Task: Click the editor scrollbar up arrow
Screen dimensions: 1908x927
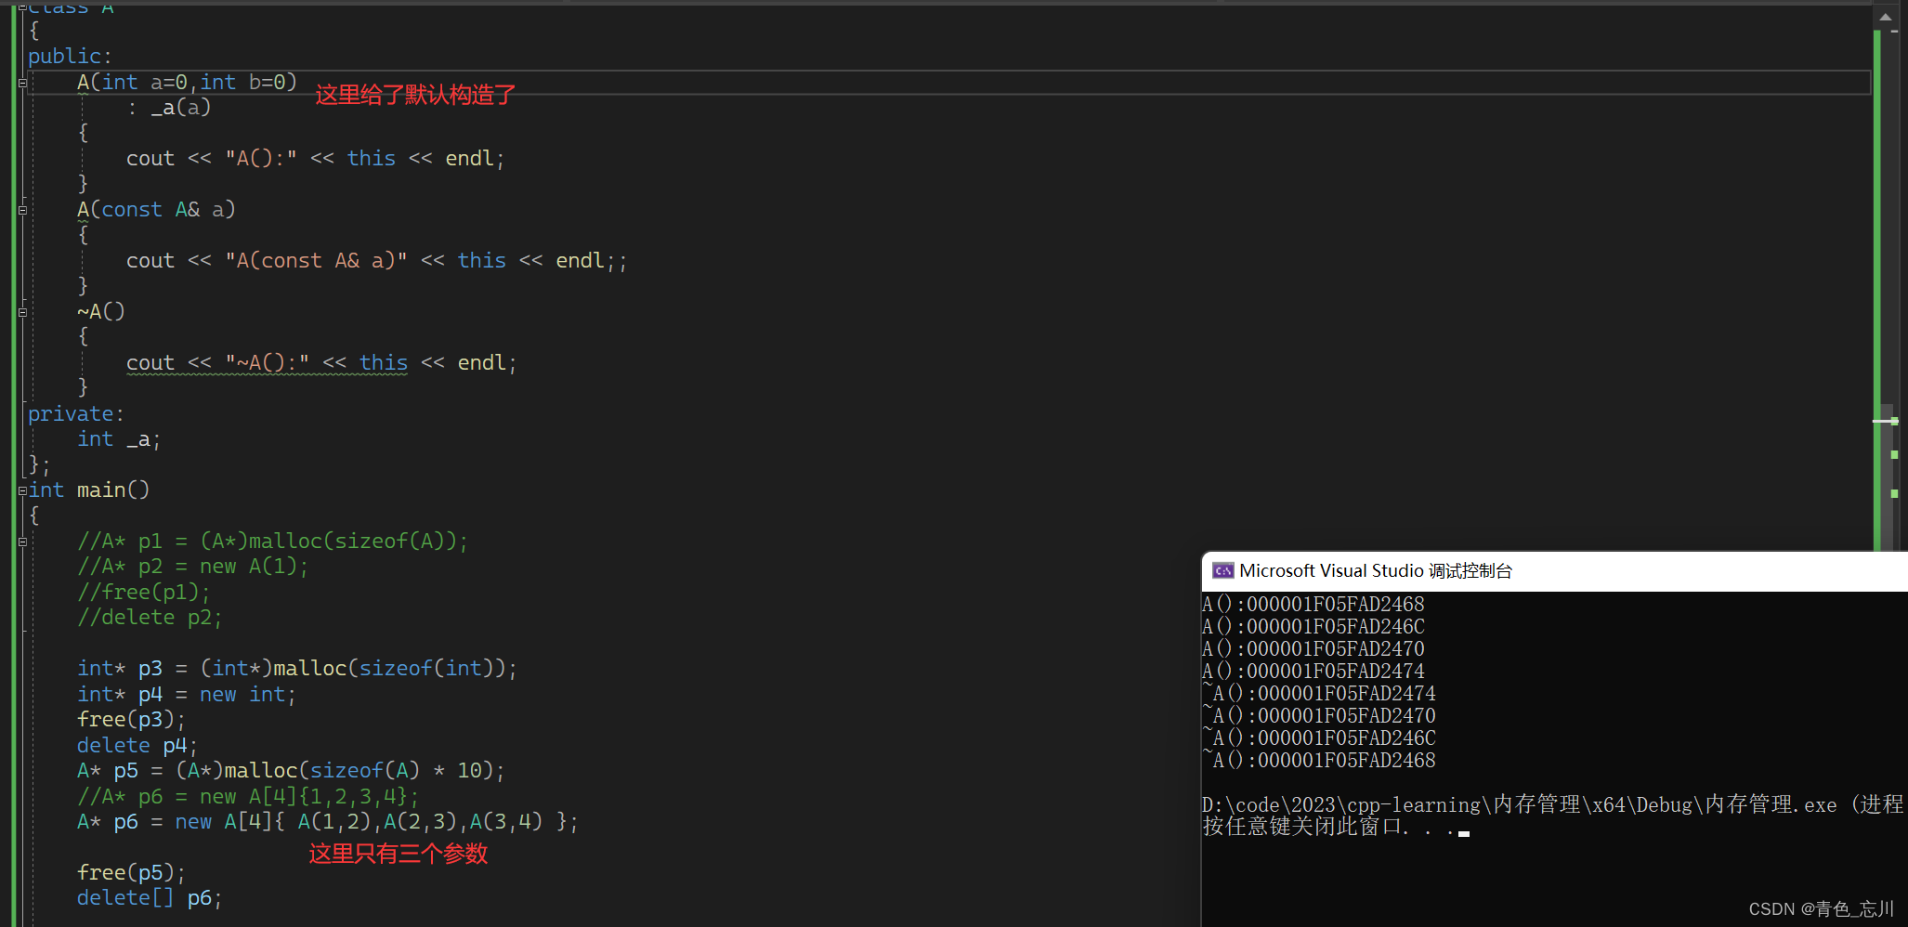Action: coord(1885,16)
